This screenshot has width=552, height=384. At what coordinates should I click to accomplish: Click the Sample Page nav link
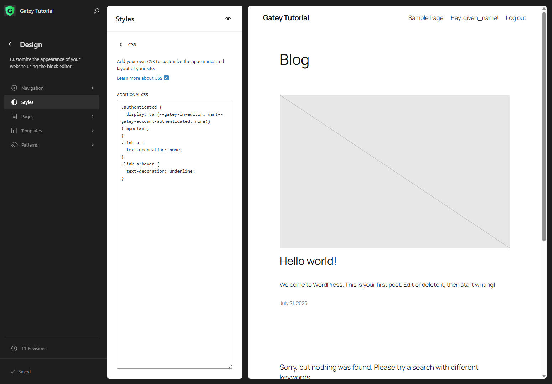[426, 18]
